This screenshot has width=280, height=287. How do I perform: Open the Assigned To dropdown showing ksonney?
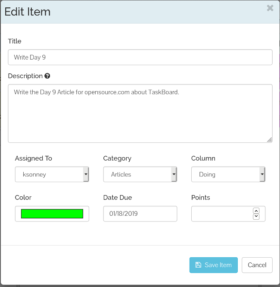pos(52,174)
